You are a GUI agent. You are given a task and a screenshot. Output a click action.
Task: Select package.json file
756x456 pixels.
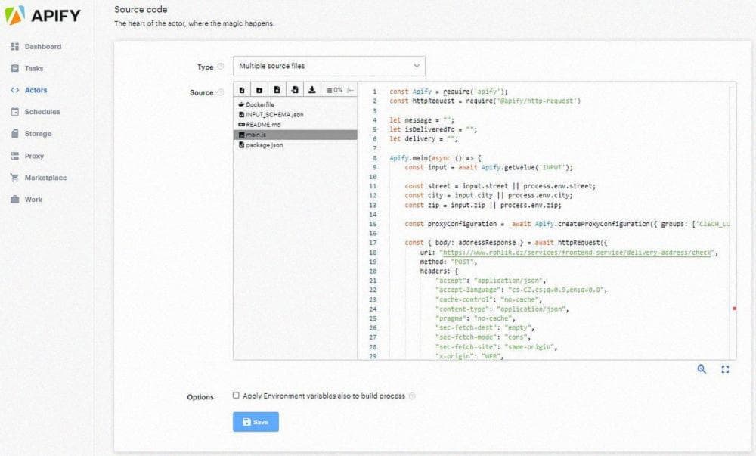pos(264,144)
